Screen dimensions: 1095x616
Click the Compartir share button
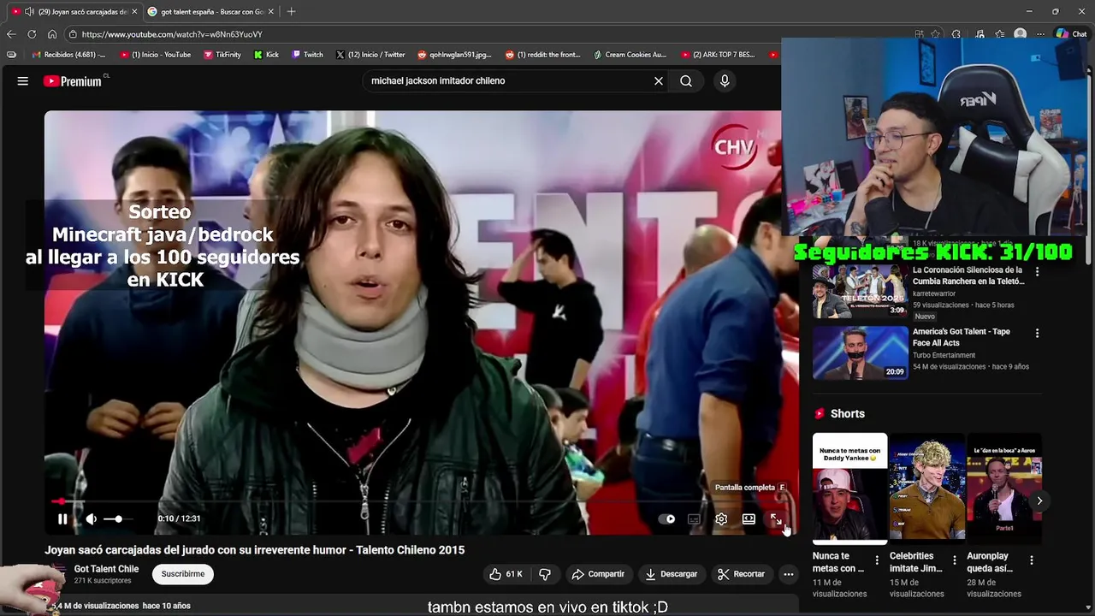(x=598, y=574)
